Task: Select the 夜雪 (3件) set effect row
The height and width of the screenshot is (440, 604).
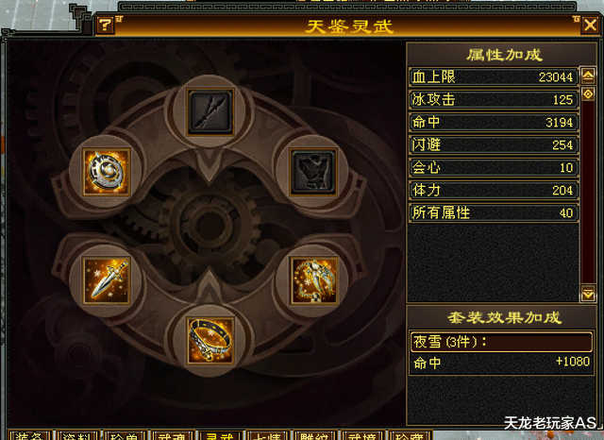Action: [x=501, y=342]
